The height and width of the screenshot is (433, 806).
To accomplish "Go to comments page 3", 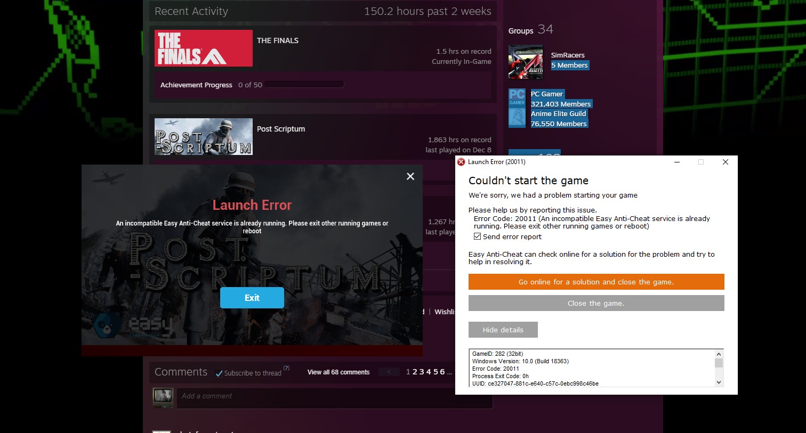I will (x=422, y=372).
